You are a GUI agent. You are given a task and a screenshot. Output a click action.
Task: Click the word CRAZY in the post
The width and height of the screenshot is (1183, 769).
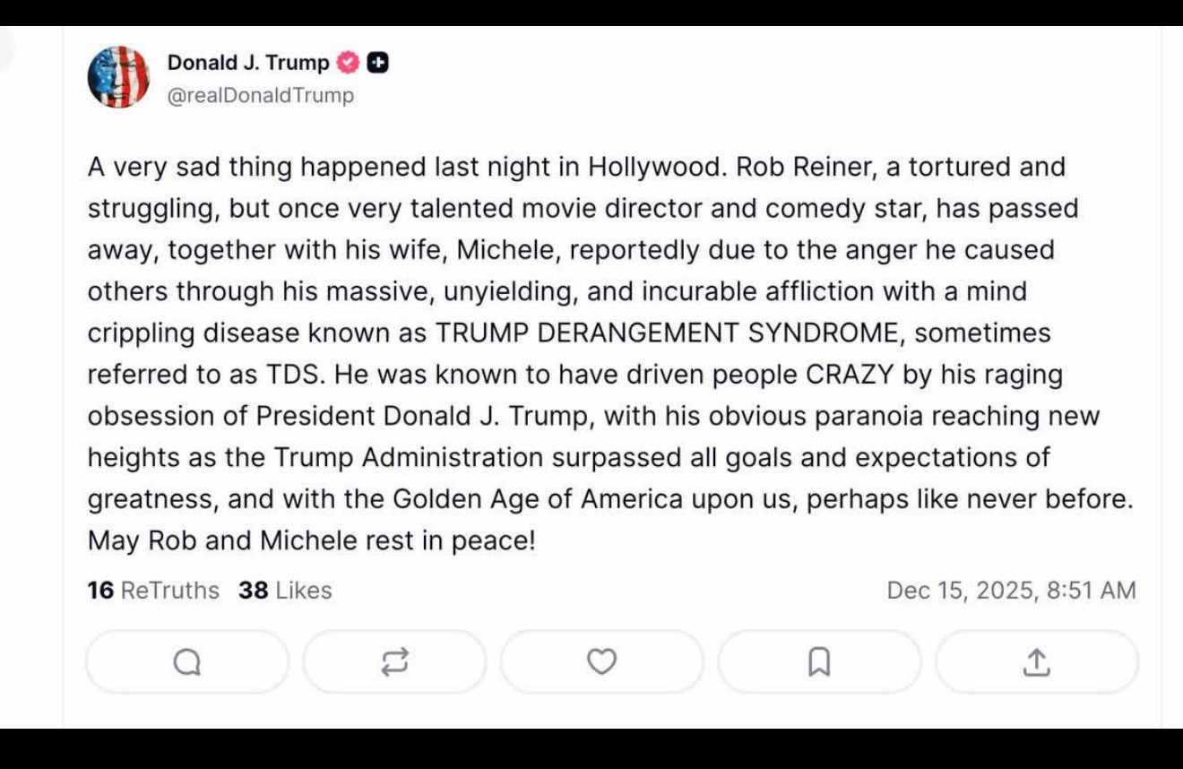[850, 375]
